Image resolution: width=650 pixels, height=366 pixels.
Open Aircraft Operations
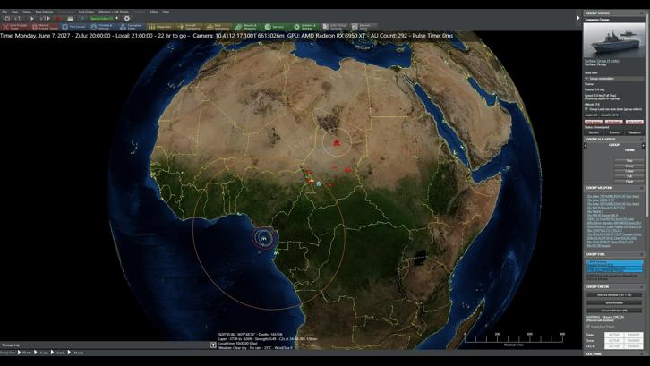190,27
